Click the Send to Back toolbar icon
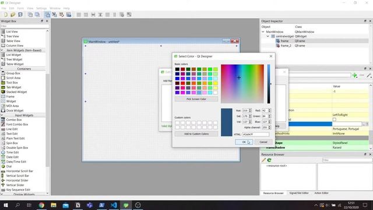 (30, 15)
